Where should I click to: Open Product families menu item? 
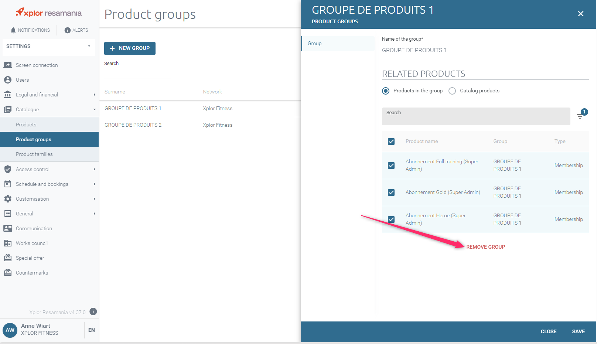pos(34,154)
